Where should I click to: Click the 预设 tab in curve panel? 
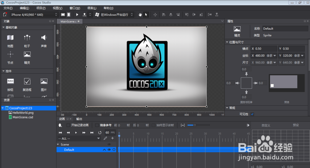296,125
